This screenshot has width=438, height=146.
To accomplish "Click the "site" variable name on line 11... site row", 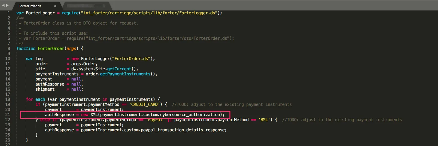I will (x=40, y=69).
